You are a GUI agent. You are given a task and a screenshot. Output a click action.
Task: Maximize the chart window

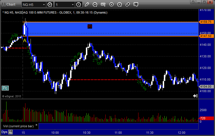click(x=204, y=2)
